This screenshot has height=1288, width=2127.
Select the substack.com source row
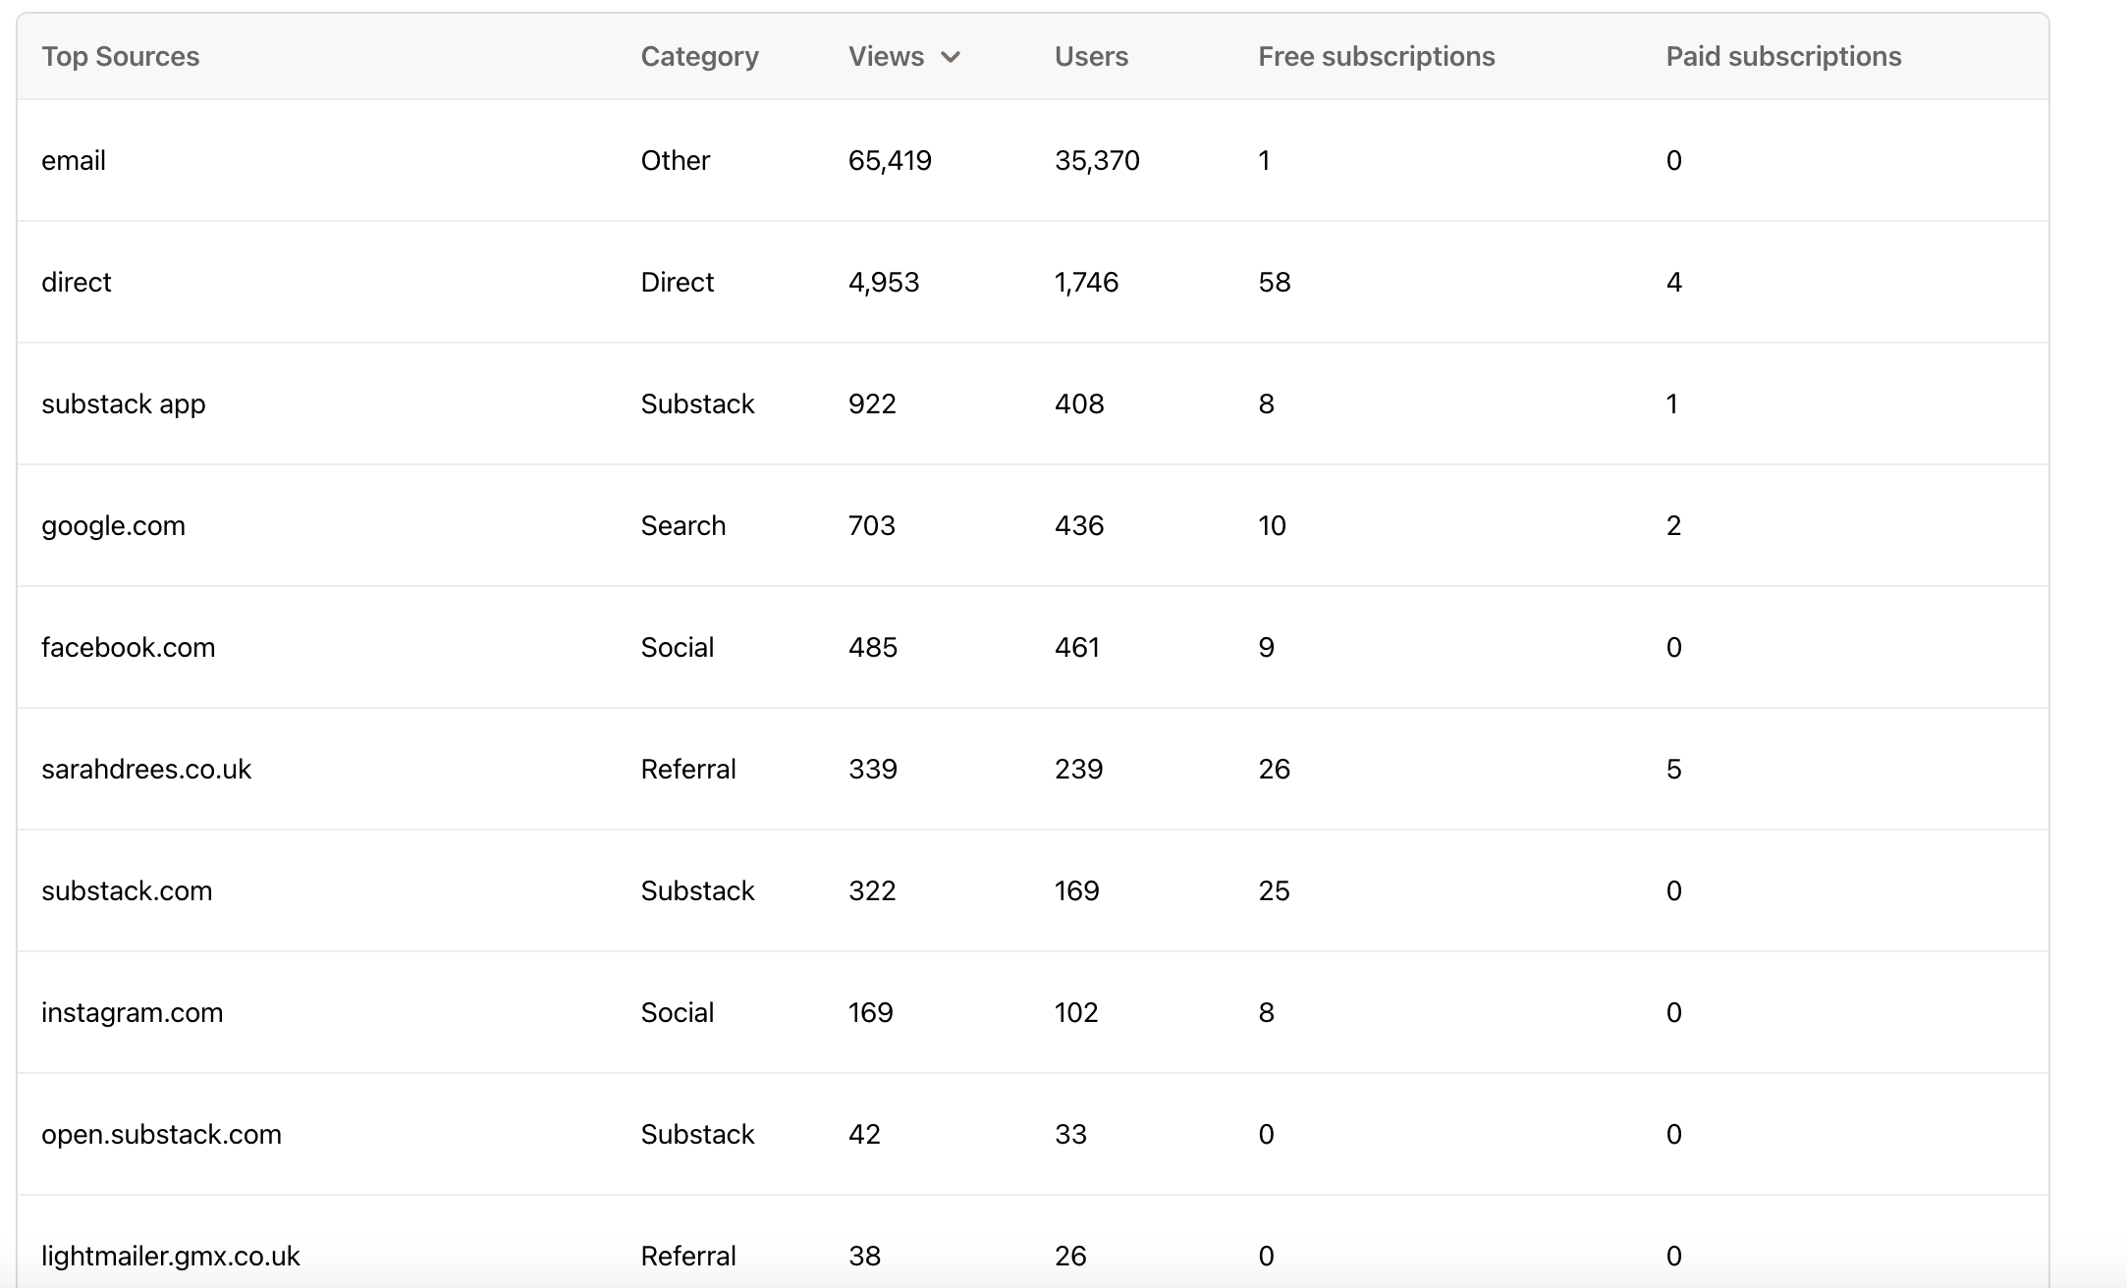pyautogui.click(x=127, y=890)
